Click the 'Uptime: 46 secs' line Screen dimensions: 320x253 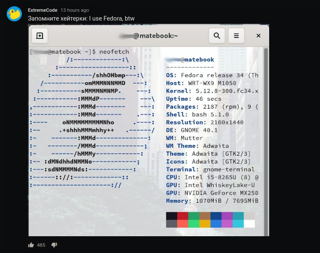click(194, 99)
